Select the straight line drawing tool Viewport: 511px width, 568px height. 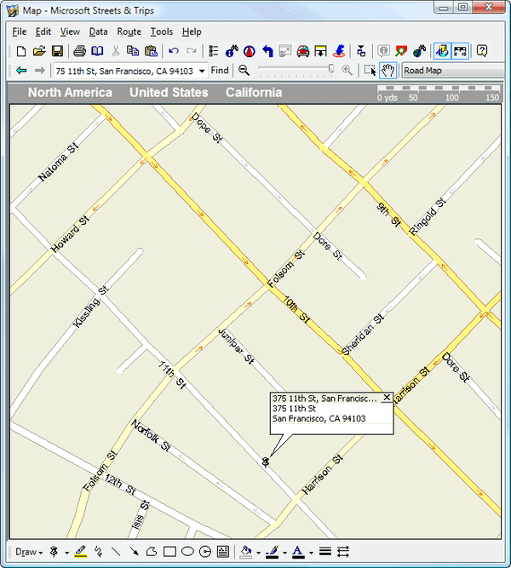coord(116,552)
